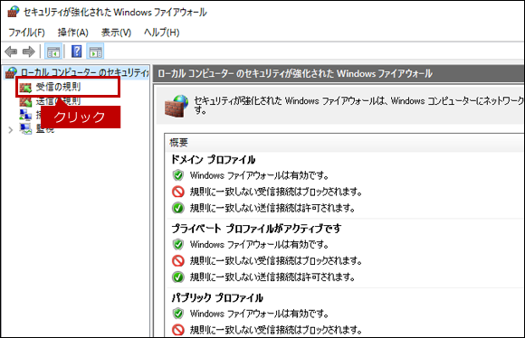Click public profile inbound blocked text line
This screenshot has width=525, height=338.
[x=276, y=330]
